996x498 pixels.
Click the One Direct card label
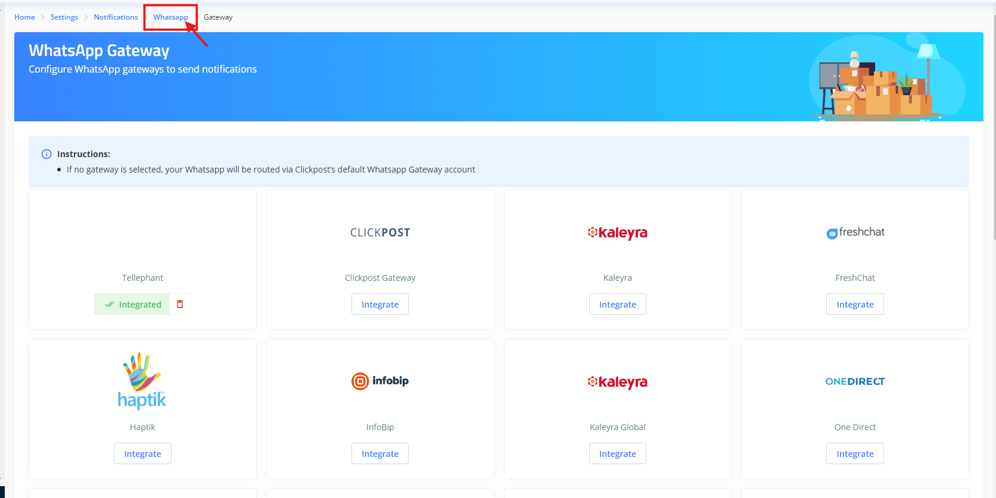point(855,427)
